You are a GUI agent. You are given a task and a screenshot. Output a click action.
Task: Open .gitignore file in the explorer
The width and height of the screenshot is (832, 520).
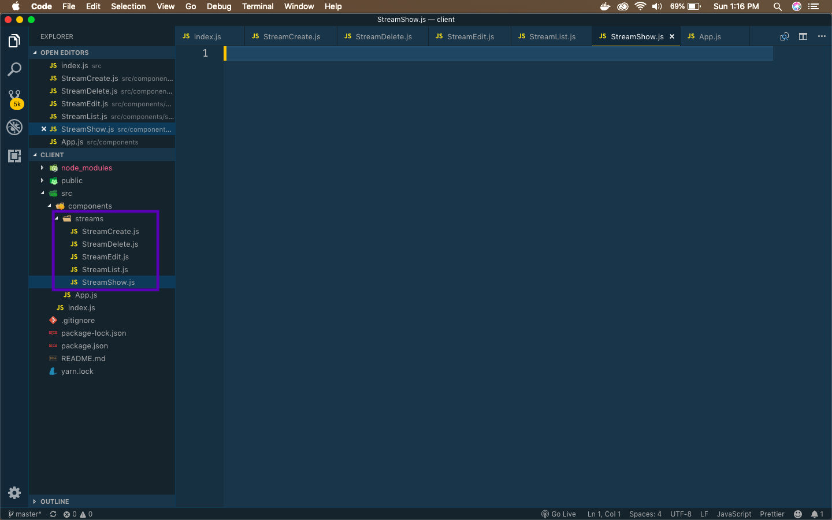pyautogui.click(x=102, y=320)
